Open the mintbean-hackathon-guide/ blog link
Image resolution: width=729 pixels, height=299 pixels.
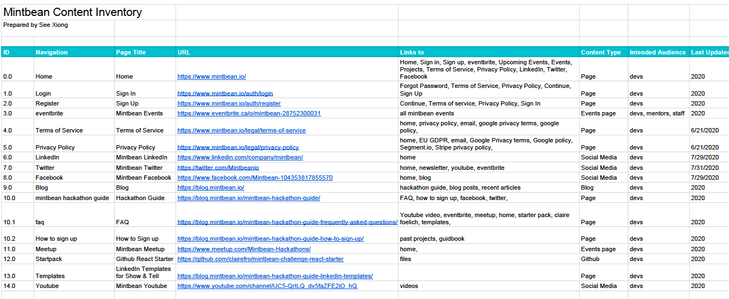[x=249, y=198]
